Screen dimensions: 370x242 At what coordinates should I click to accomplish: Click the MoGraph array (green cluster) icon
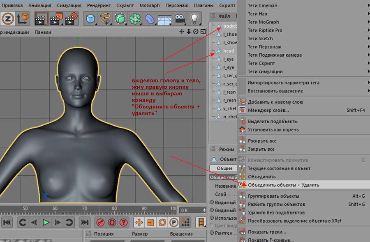click(x=135, y=19)
